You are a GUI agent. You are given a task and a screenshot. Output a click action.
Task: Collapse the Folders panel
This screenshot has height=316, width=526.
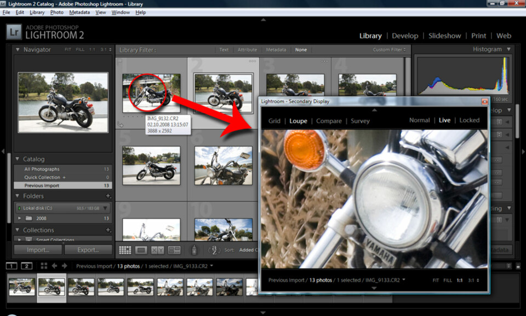point(18,196)
